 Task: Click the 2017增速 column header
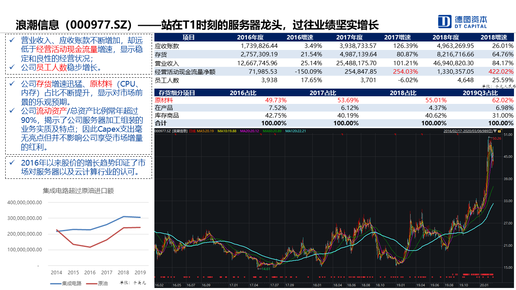pyautogui.click(x=397, y=37)
